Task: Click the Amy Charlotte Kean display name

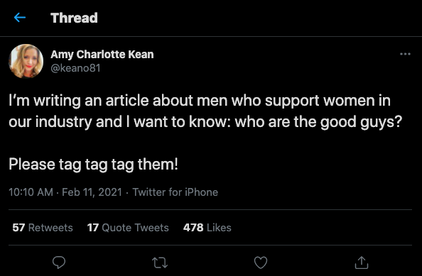Action: (x=102, y=55)
